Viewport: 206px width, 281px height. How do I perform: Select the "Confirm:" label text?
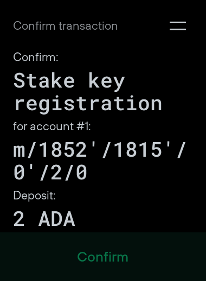pos(36,57)
